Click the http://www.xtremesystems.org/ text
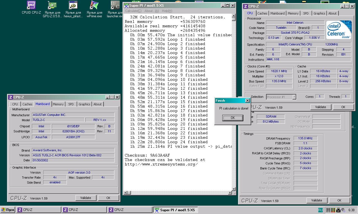Screen dimensions: 358x214 [x=161, y=164]
